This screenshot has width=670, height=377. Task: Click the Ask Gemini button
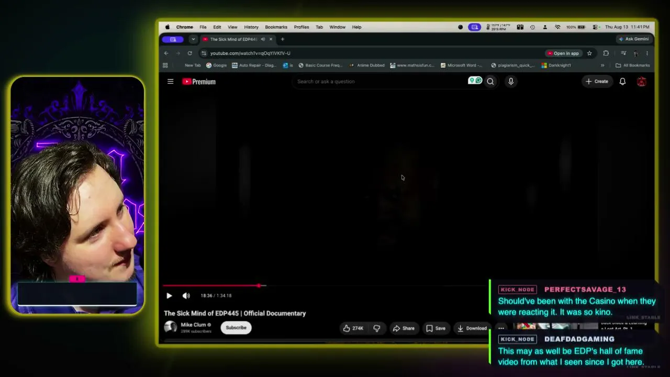tap(633, 39)
